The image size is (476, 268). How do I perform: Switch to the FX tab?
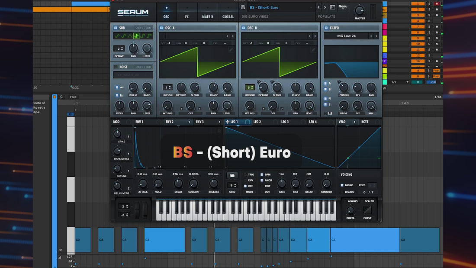tap(187, 13)
